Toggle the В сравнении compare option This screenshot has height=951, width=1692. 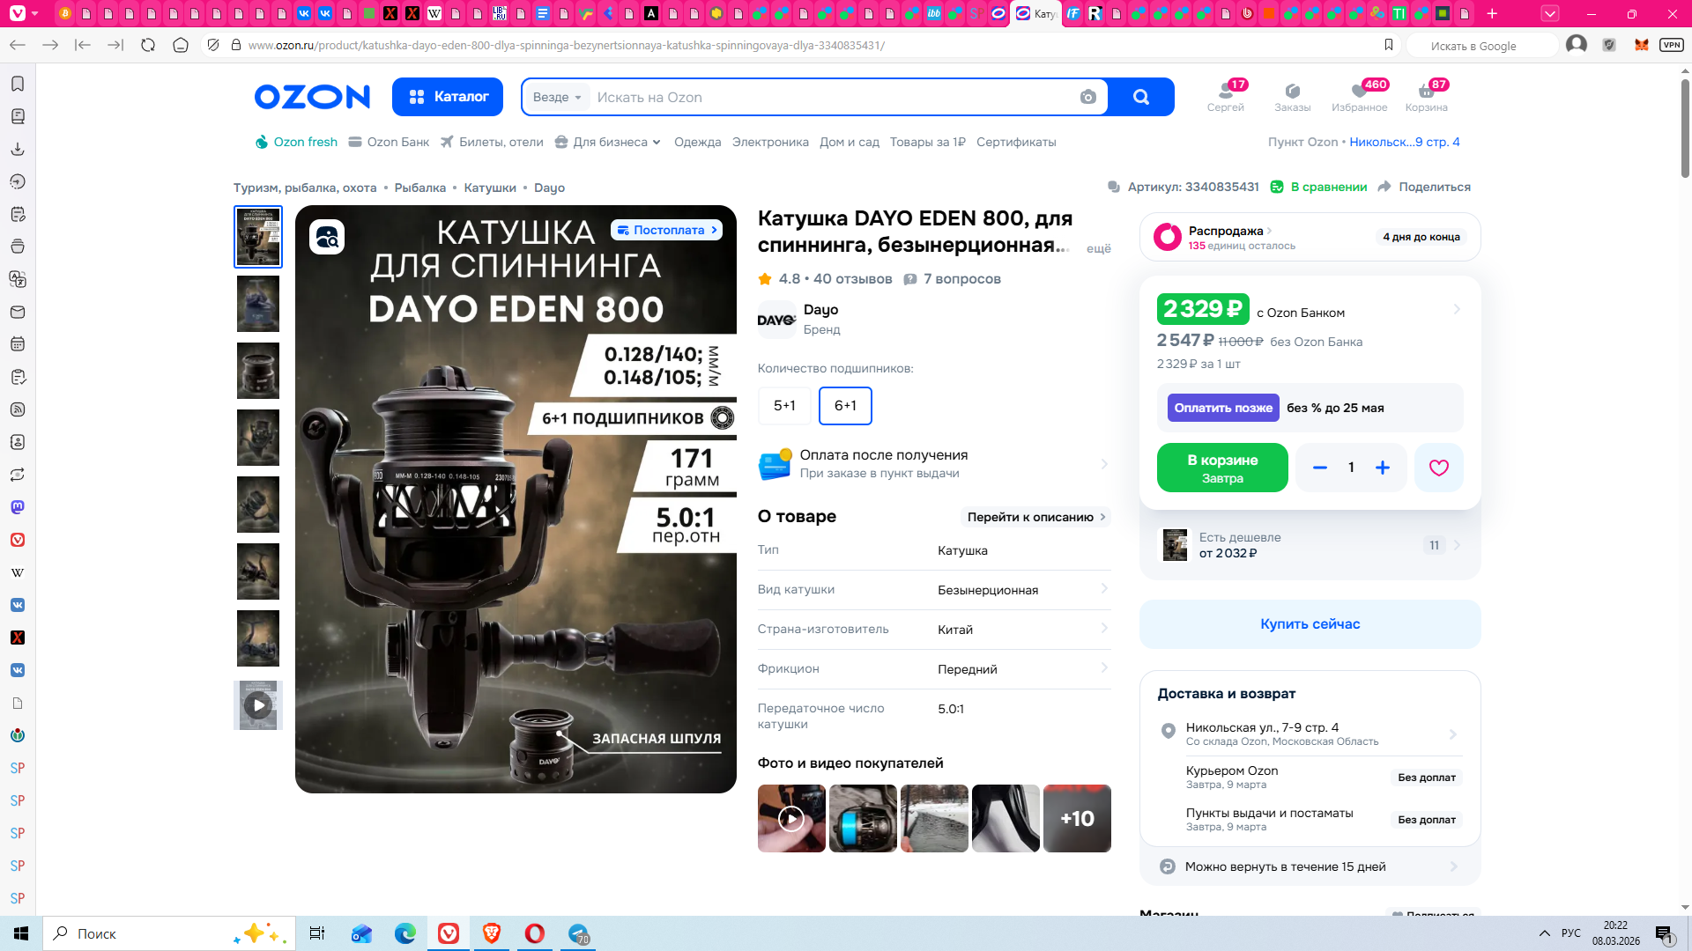click(1318, 187)
